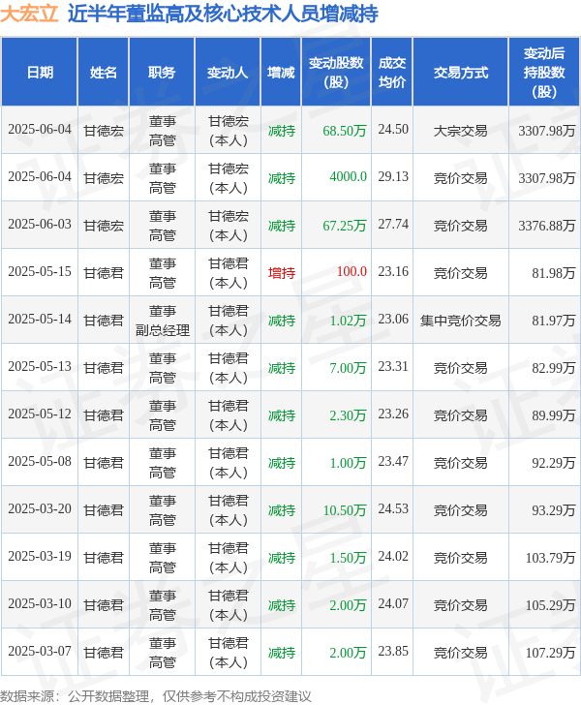Select date cell 2025-03-07
581x705 pixels.
tap(40, 651)
